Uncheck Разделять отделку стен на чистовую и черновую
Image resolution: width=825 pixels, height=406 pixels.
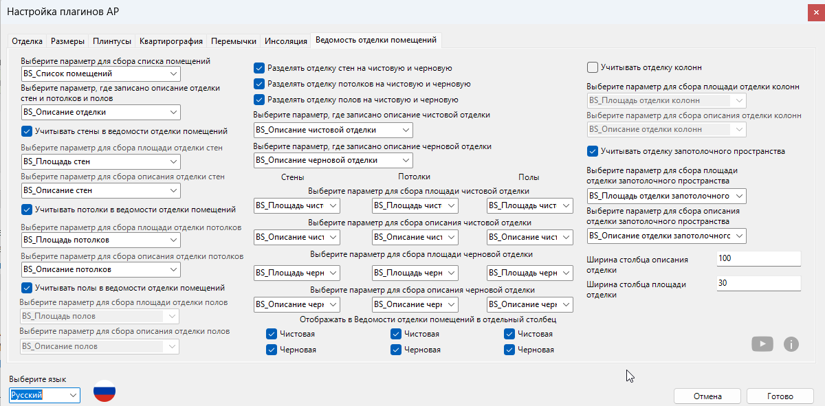pos(259,68)
